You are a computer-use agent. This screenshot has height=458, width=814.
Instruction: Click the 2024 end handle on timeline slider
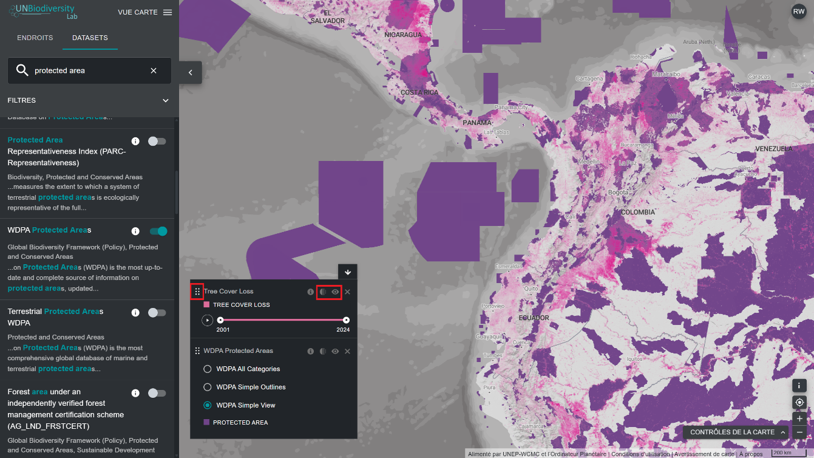pos(346,320)
